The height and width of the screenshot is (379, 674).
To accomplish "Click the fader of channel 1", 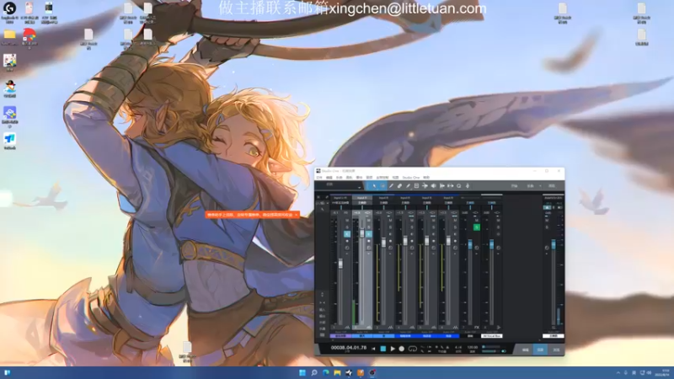I will (340, 264).
